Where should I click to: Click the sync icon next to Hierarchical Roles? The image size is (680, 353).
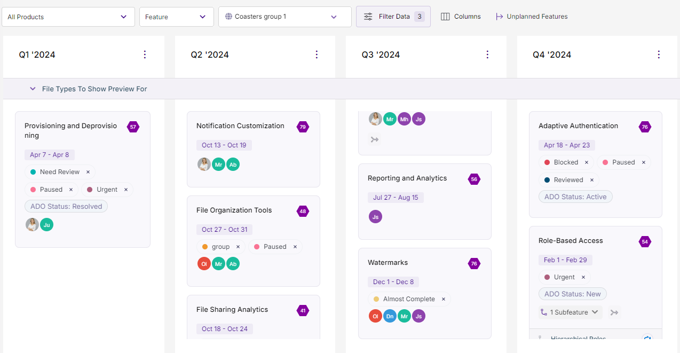tap(647, 339)
